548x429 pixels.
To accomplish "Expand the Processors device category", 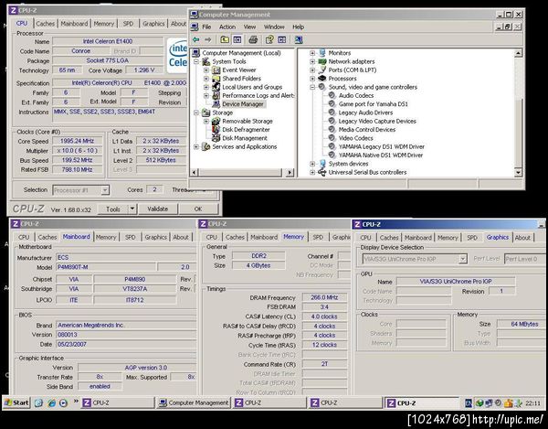I will [312, 79].
